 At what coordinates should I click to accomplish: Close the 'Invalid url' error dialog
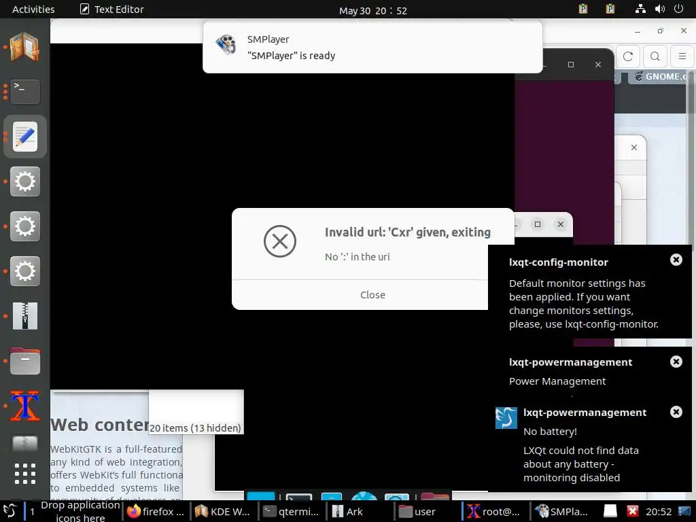tap(372, 295)
